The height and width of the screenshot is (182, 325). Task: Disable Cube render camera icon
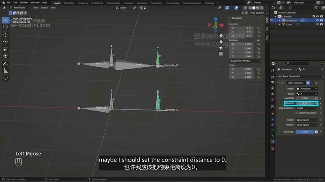pos(321,24)
